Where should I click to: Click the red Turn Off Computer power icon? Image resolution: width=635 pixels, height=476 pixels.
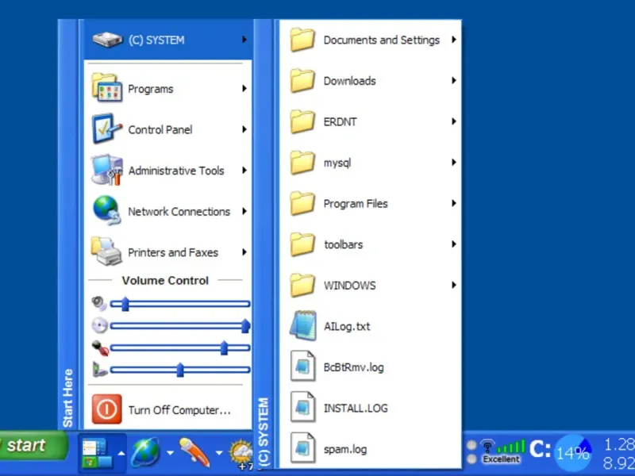coord(106,409)
